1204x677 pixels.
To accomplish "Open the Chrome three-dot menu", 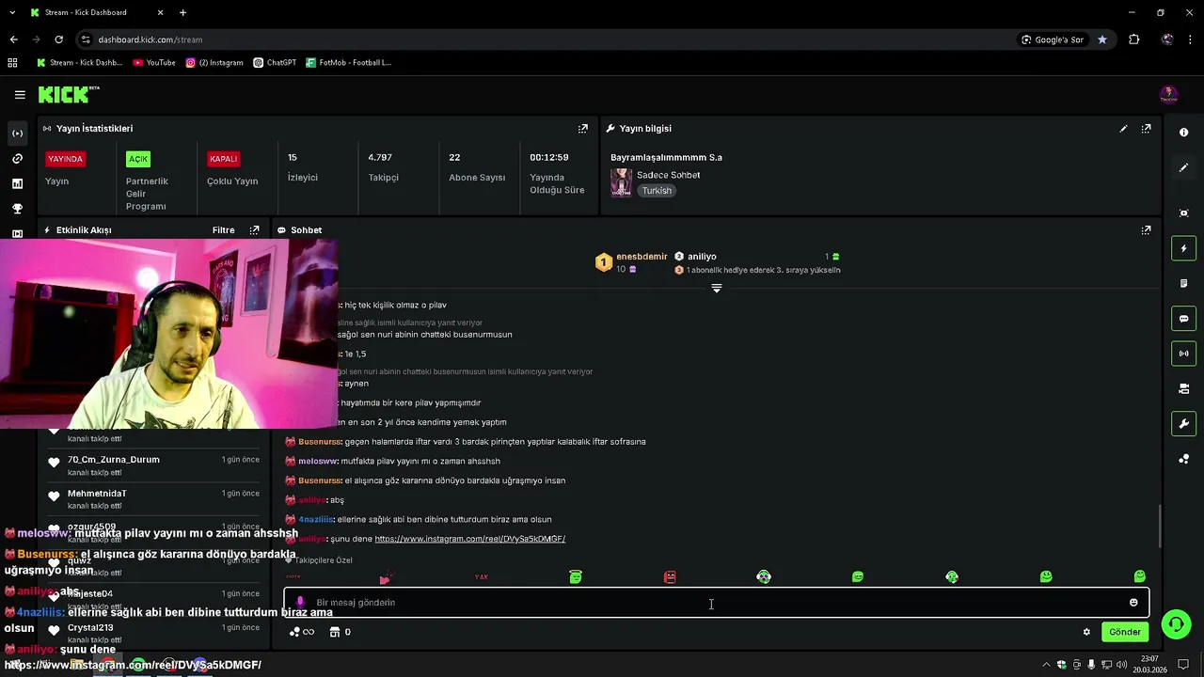I will [x=1191, y=39].
